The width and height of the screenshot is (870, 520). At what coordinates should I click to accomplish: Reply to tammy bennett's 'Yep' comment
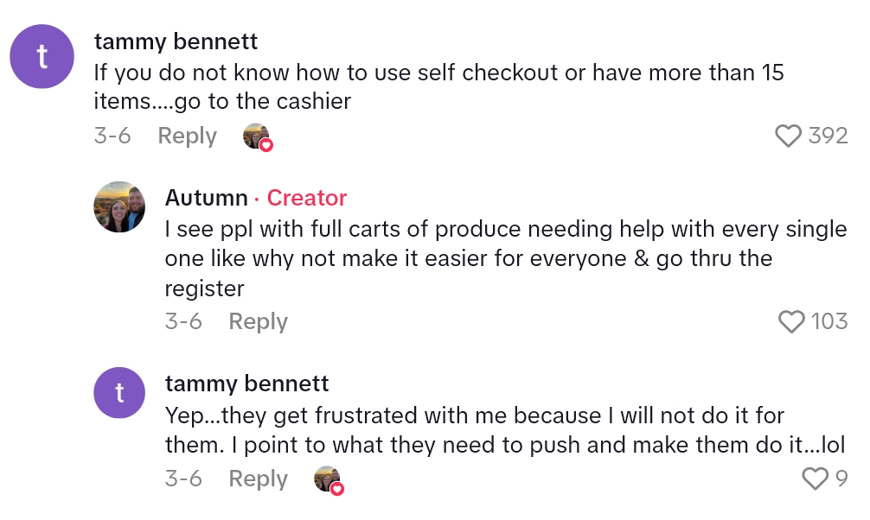pos(258,479)
